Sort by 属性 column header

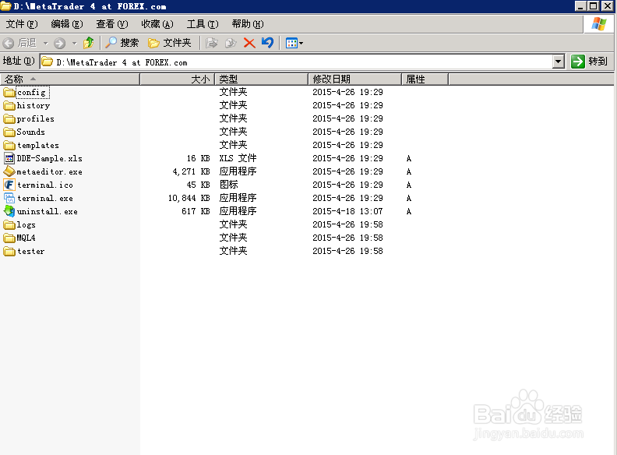coord(425,79)
